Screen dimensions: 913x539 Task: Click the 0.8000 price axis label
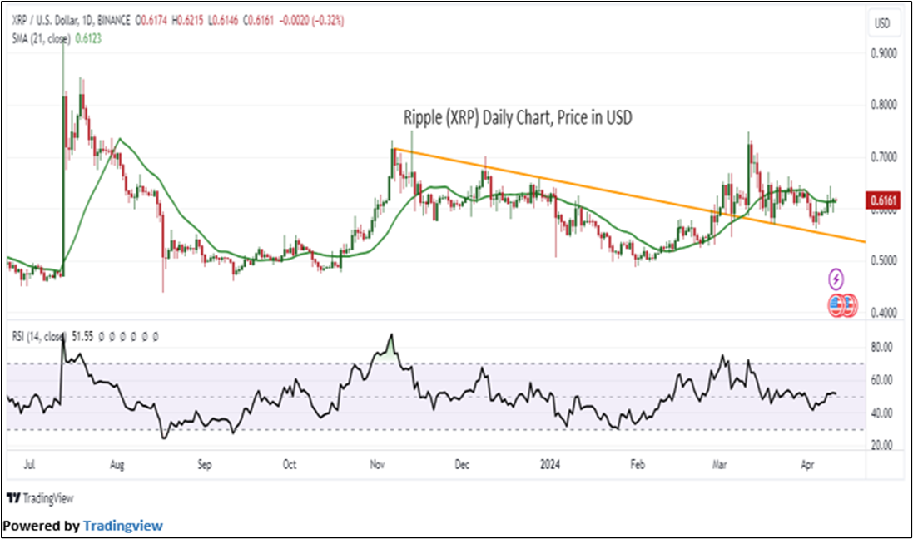tap(883, 106)
